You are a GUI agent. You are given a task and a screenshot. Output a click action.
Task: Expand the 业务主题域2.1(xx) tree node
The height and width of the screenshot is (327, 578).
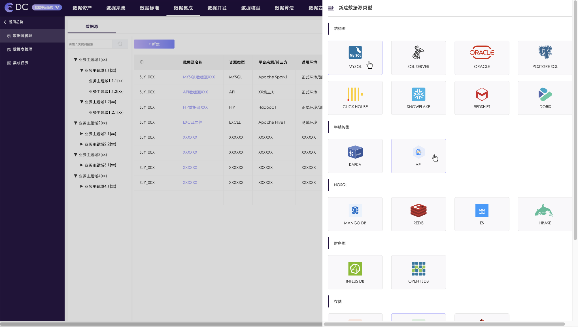tap(82, 134)
